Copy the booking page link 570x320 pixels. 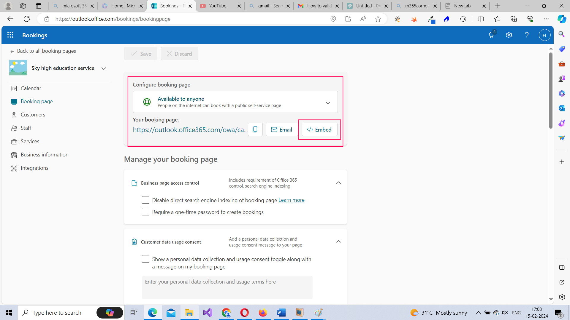click(x=255, y=129)
